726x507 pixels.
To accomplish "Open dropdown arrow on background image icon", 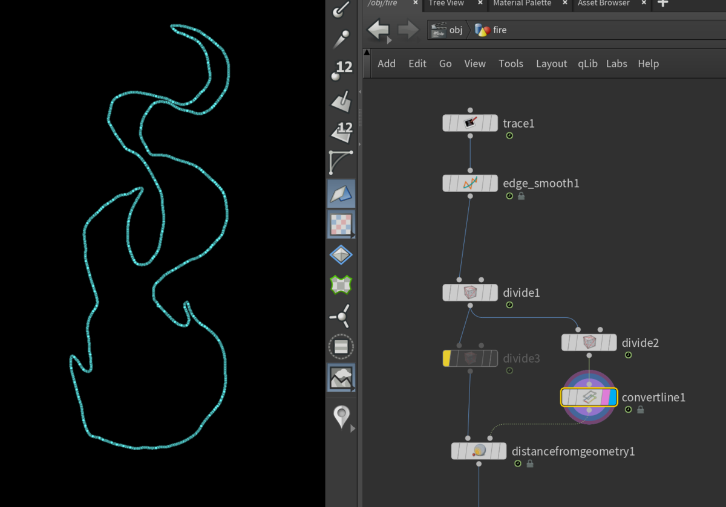I will point(352,390).
